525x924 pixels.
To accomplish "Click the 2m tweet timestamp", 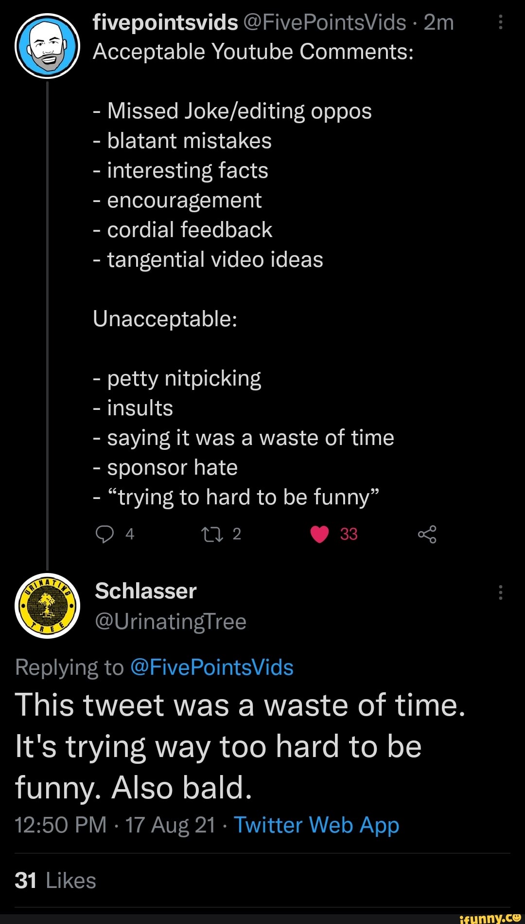I will click(438, 22).
